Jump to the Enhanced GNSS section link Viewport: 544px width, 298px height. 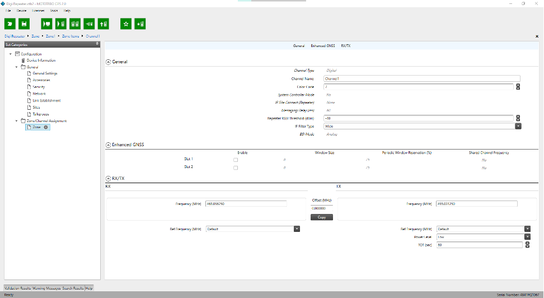click(x=322, y=45)
